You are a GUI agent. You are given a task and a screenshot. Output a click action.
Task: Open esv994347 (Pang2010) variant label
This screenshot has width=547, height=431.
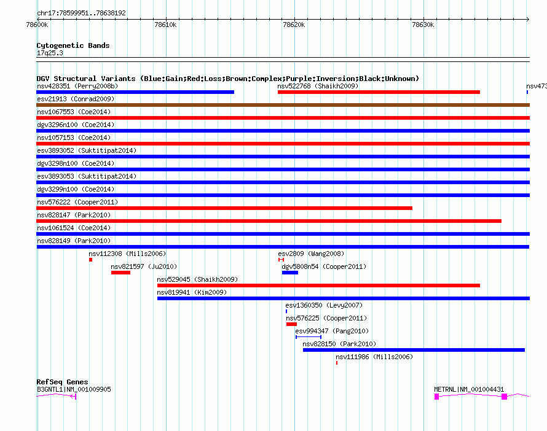(332, 331)
